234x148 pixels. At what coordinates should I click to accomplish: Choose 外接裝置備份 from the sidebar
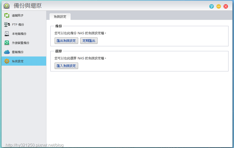point(24,43)
